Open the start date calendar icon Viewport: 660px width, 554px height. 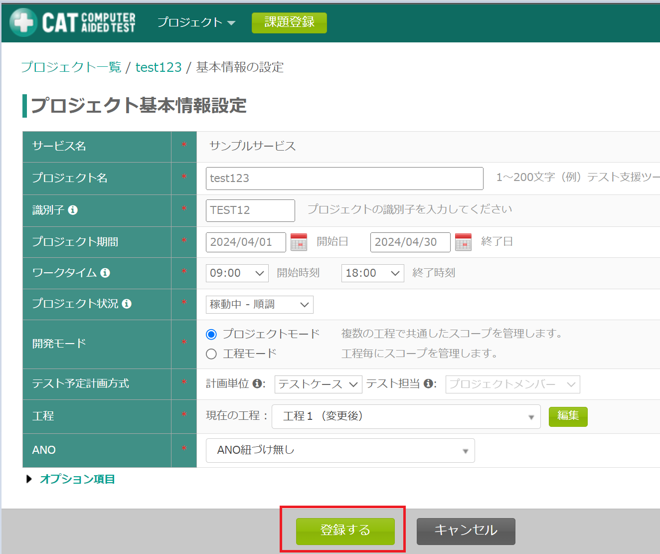click(299, 242)
